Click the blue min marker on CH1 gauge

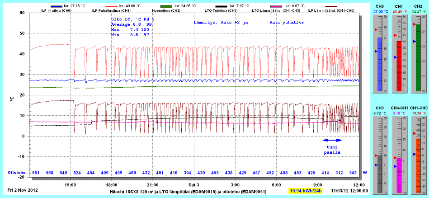pyautogui.click(x=394, y=57)
